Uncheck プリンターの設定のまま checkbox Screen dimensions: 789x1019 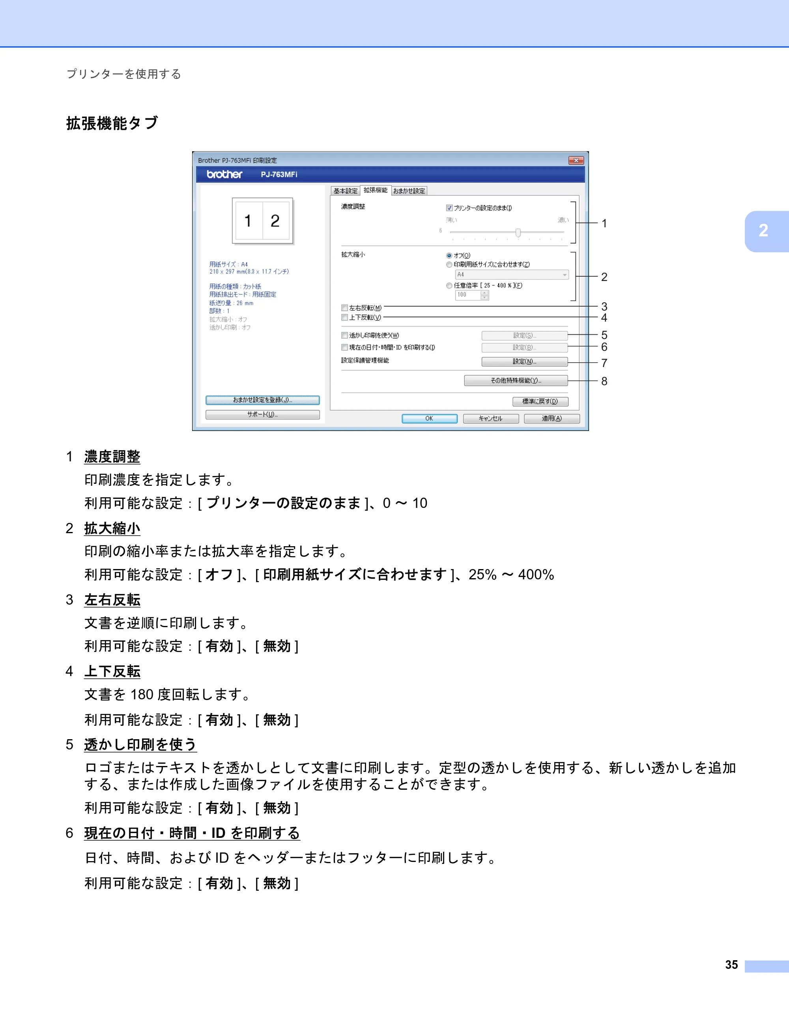(x=449, y=208)
